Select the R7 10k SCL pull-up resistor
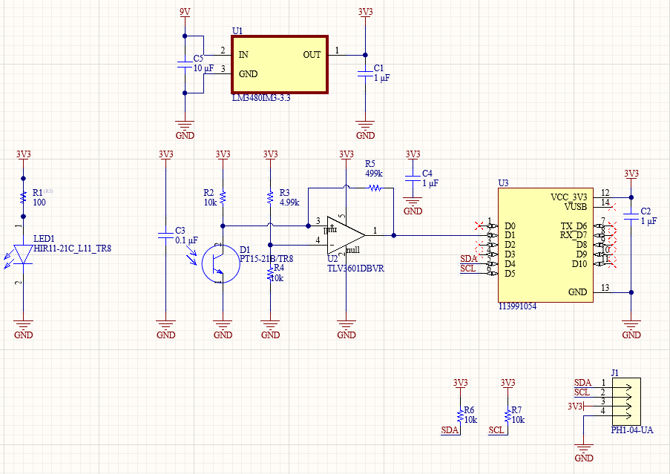This screenshot has width=670, height=474. (x=508, y=414)
